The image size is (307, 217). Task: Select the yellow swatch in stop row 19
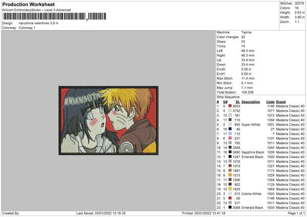point(230,189)
